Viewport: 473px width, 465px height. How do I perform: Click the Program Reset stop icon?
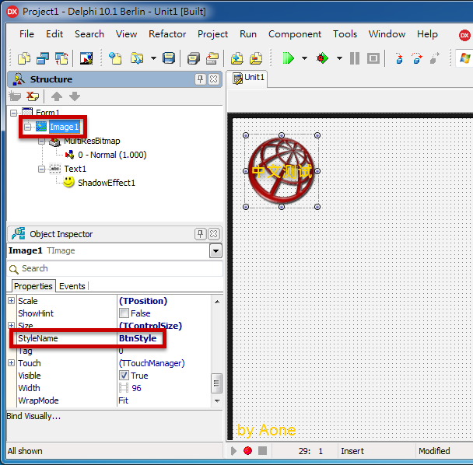tap(373, 58)
